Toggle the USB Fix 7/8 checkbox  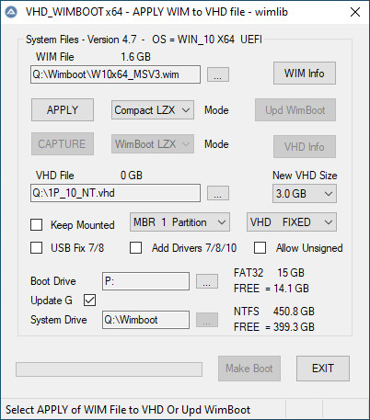pyautogui.click(x=37, y=247)
